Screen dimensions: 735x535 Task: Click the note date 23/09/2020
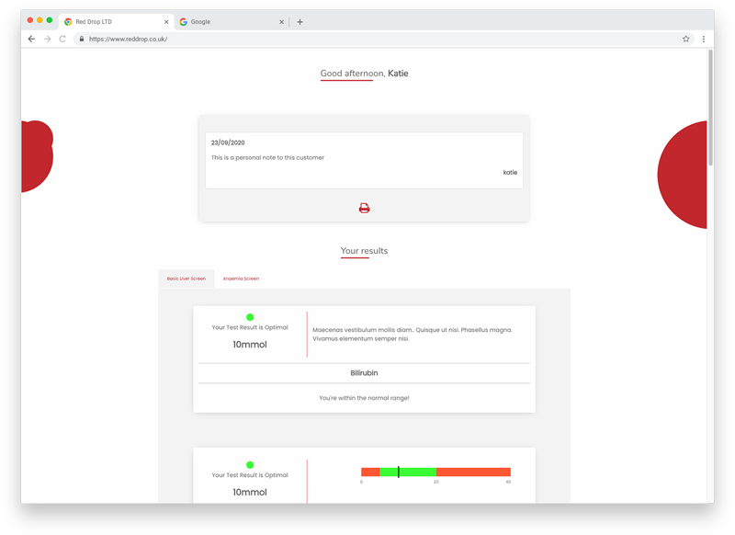coord(228,142)
